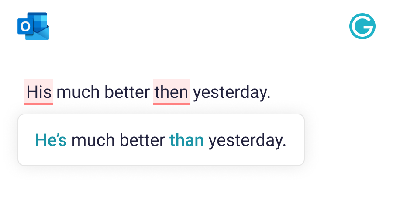Open the Grammarly G icon
This screenshot has height=201, width=393.
[x=362, y=27]
